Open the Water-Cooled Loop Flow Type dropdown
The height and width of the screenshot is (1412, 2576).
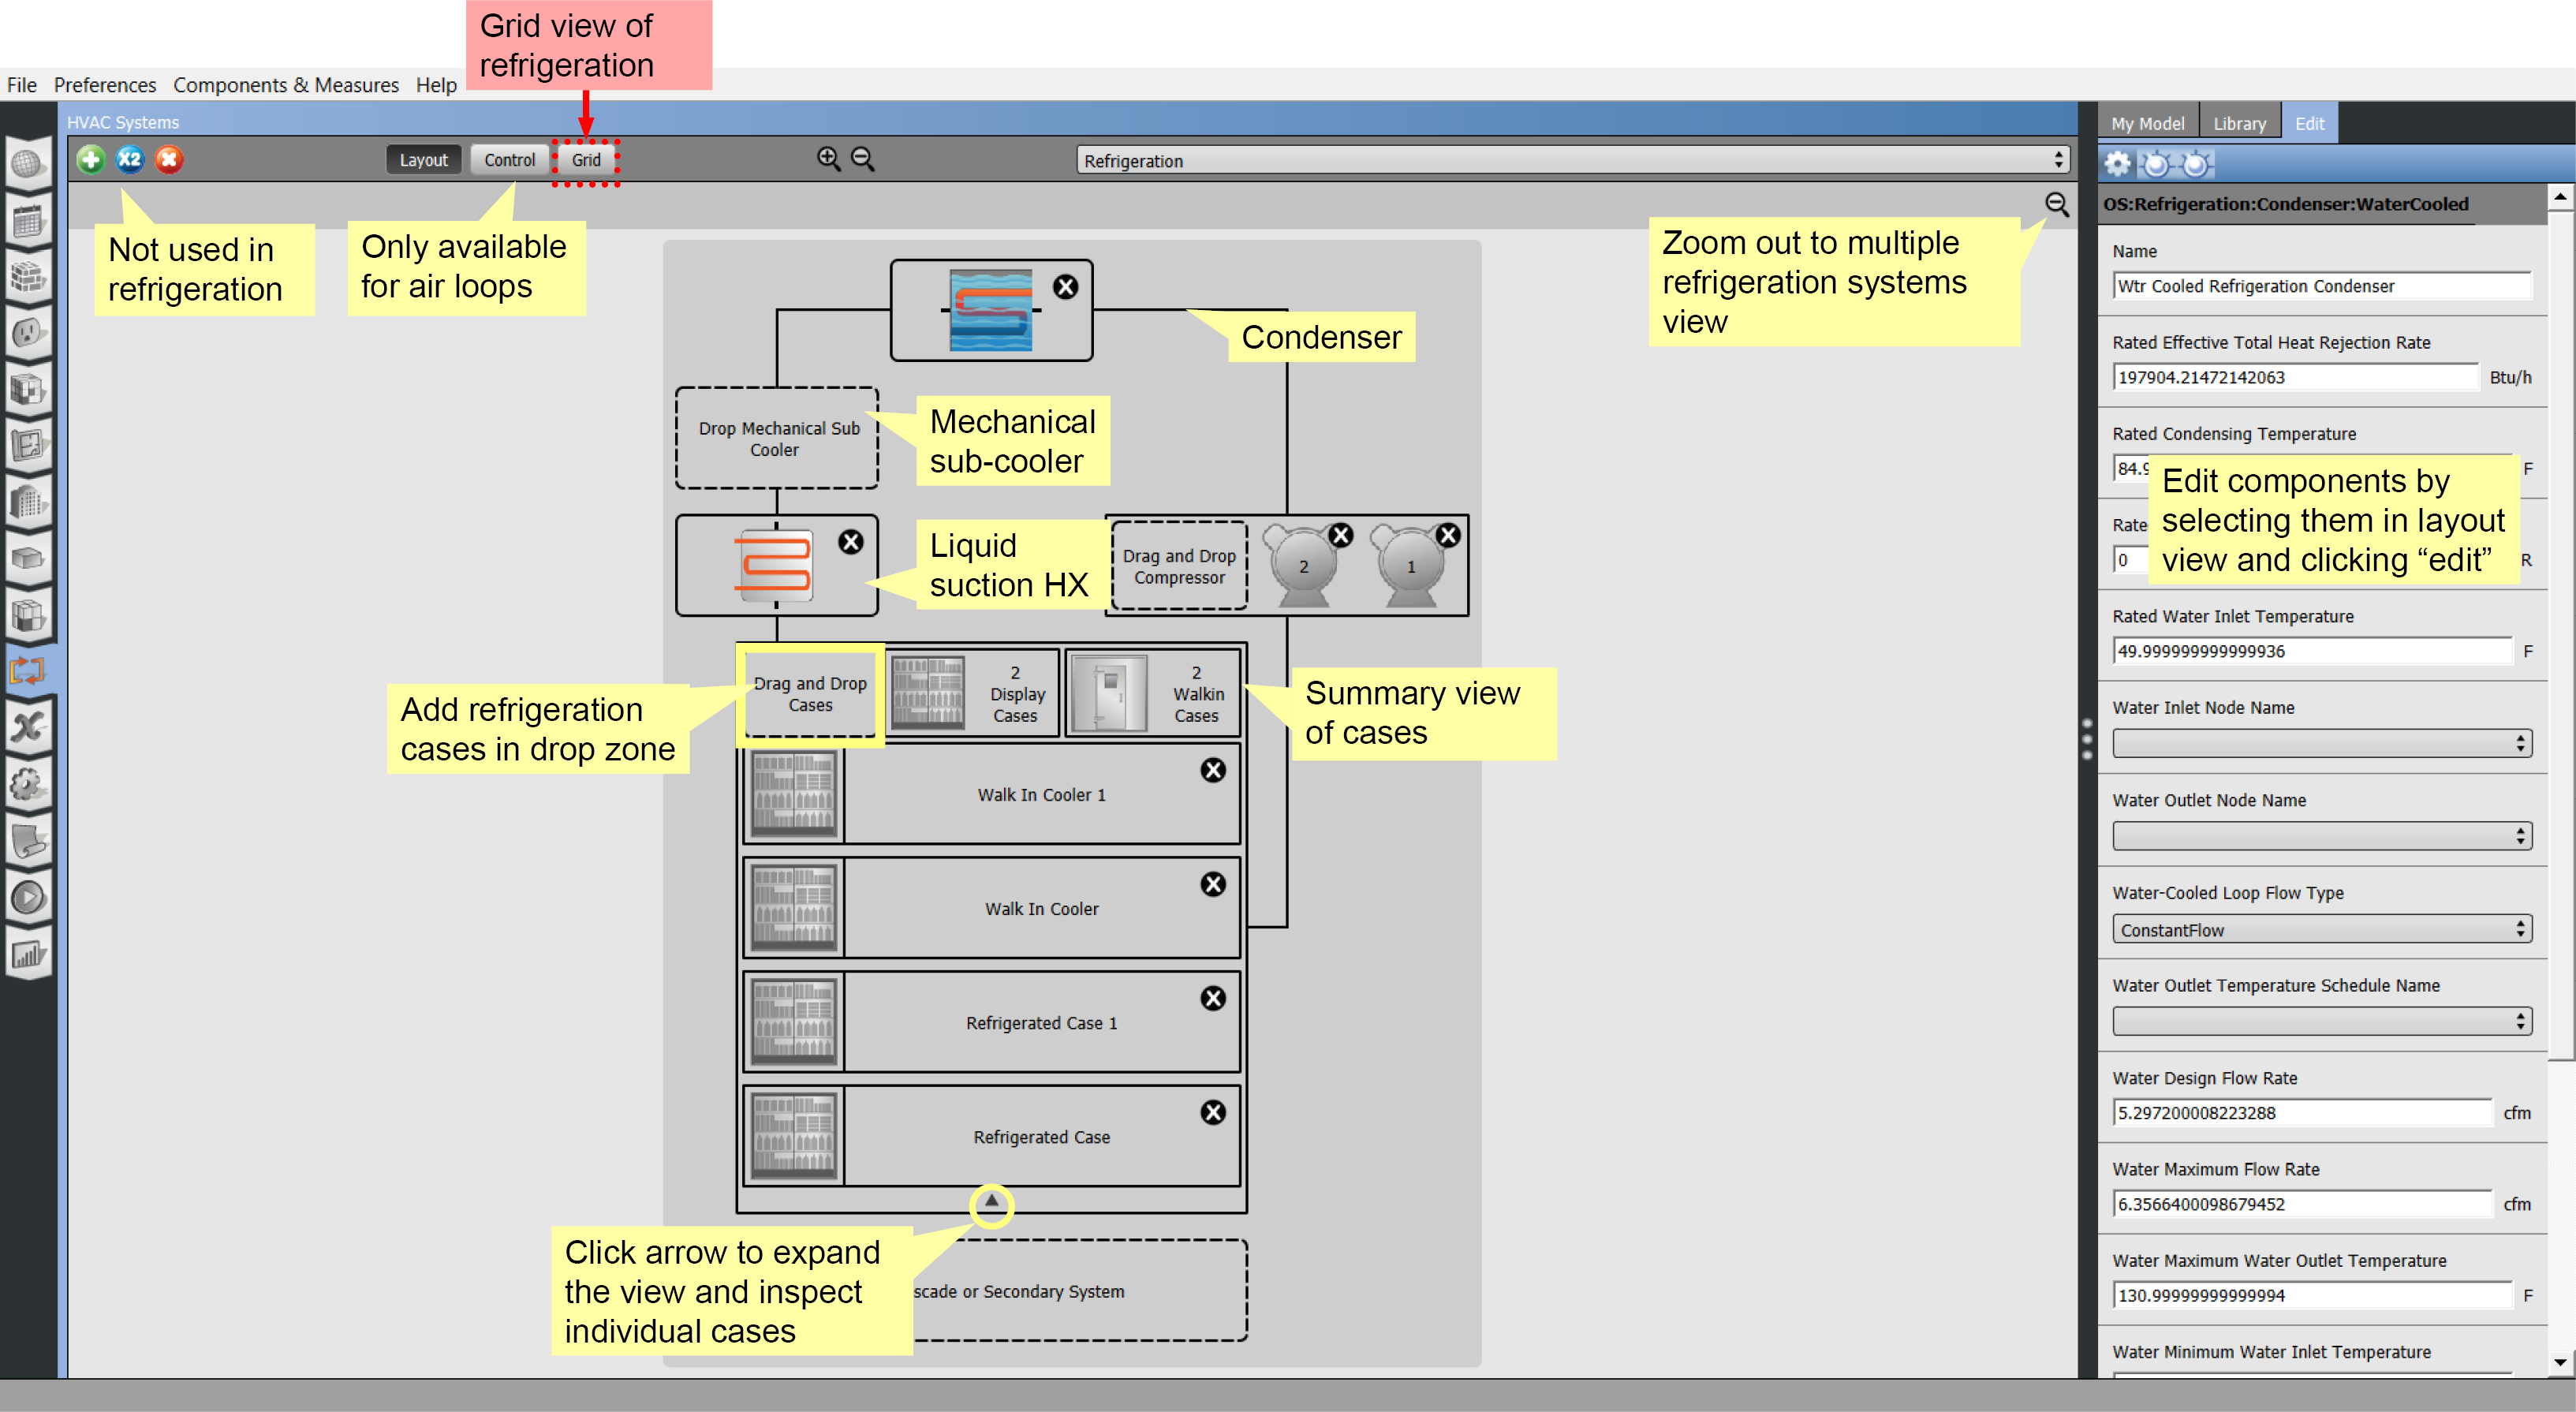[x=2320, y=929]
